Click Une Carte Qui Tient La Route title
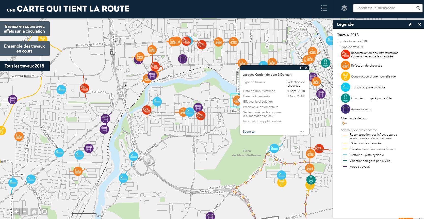This screenshot has height=219, width=424. 68,9
